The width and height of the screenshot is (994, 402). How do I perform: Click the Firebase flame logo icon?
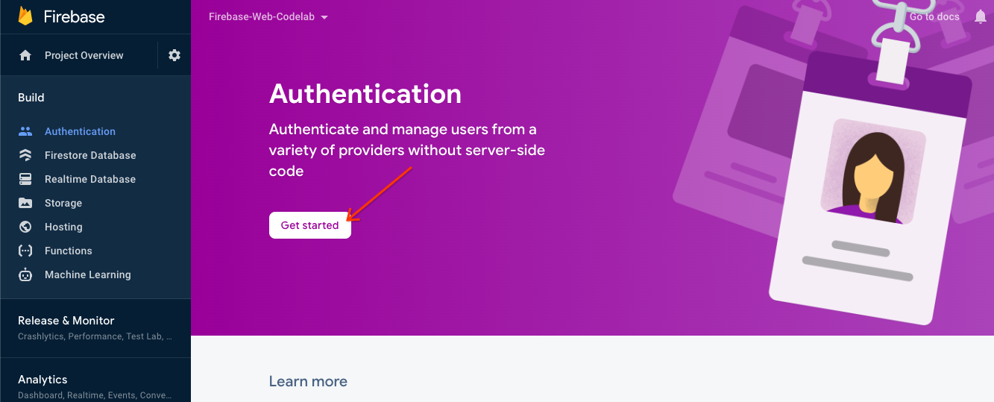coord(26,16)
